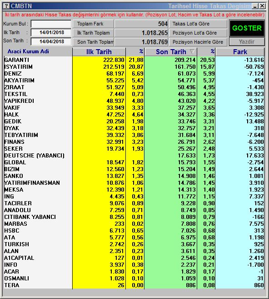Click the Kurum Bul search field
The image size is (269, 299).
point(51,24)
